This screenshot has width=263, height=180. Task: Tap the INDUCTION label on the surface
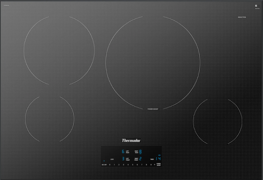pyautogui.click(x=241, y=17)
